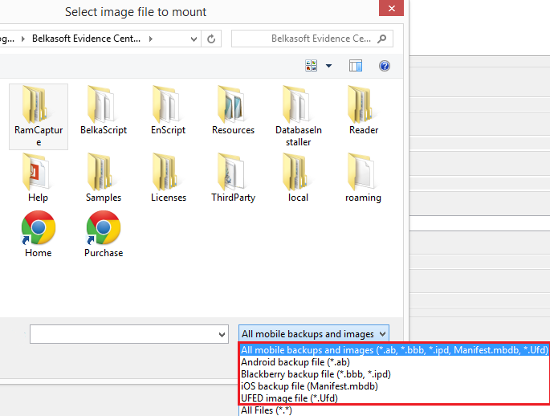The width and height of the screenshot is (550, 416).
Task: Open the DatabaseInstaller folder
Action: pos(298,116)
